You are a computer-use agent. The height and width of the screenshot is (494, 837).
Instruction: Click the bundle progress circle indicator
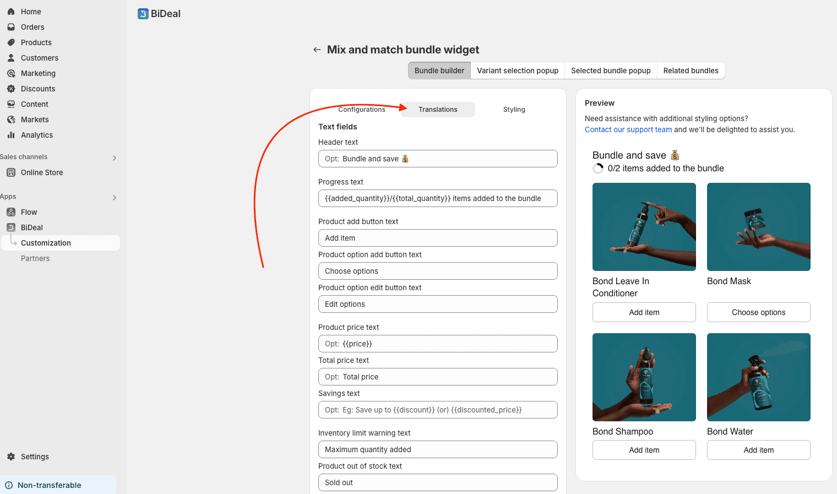tap(598, 169)
